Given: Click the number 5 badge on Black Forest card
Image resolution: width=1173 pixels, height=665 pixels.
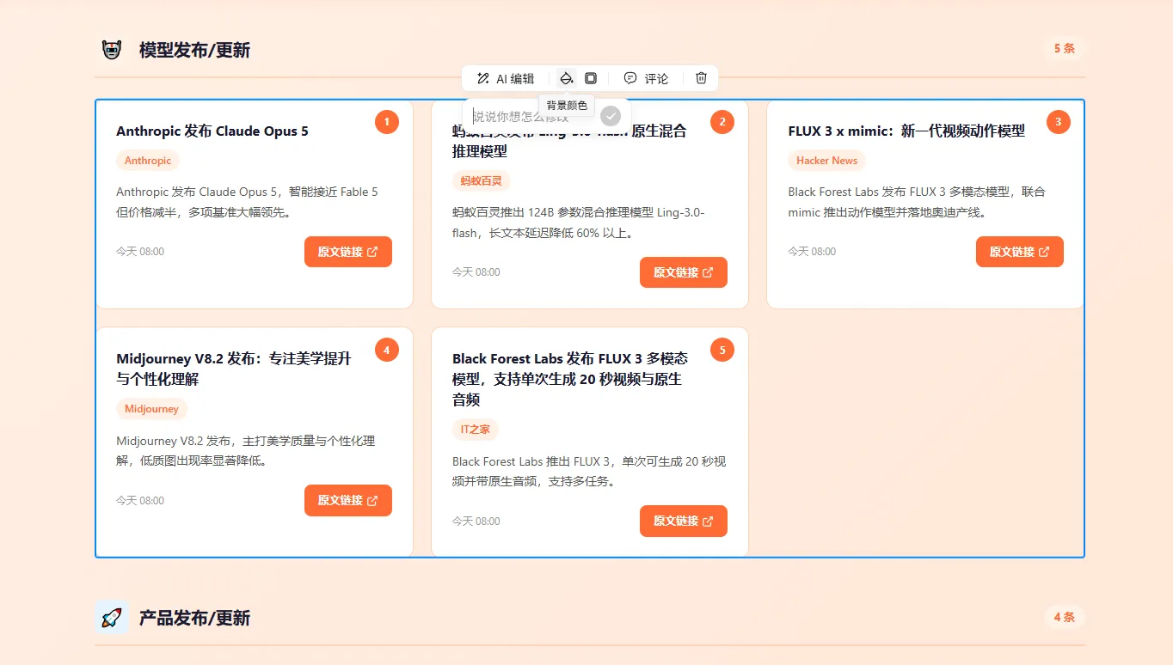Looking at the screenshot, I should click(722, 350).
